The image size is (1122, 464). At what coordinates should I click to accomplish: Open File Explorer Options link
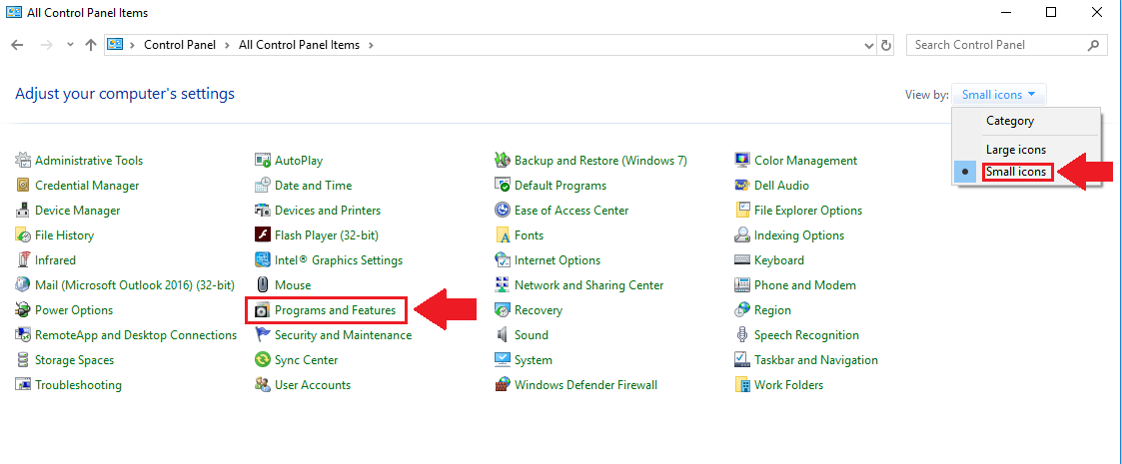click(808, 211)
